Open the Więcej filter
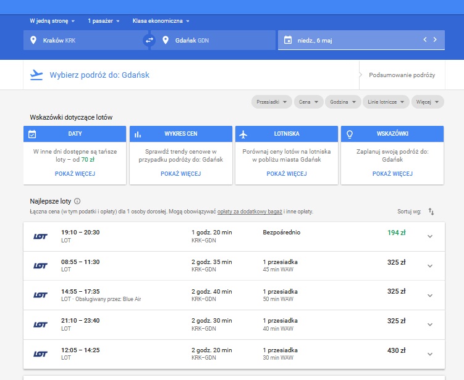This screenshot has width=464, height=380. point(428,102)
